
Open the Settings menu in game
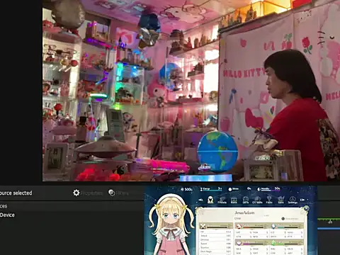tap(293, 200)
